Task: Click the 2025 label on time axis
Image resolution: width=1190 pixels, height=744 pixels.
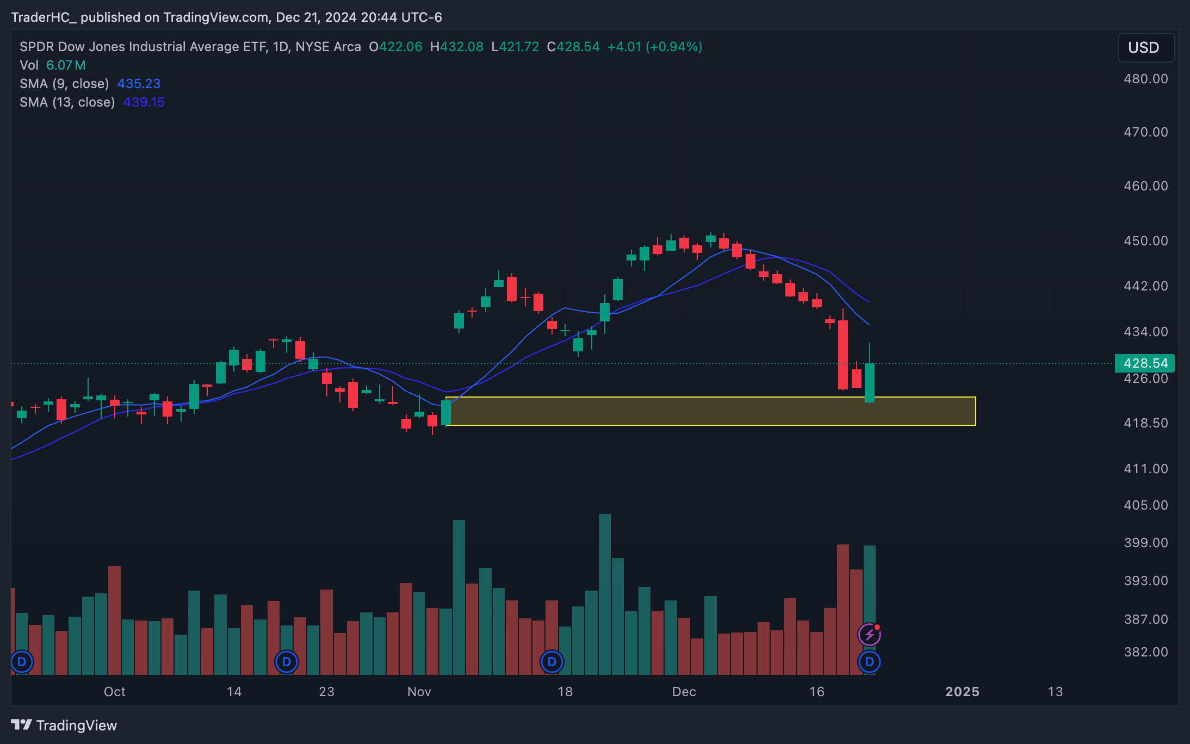Action: point(962,691)
